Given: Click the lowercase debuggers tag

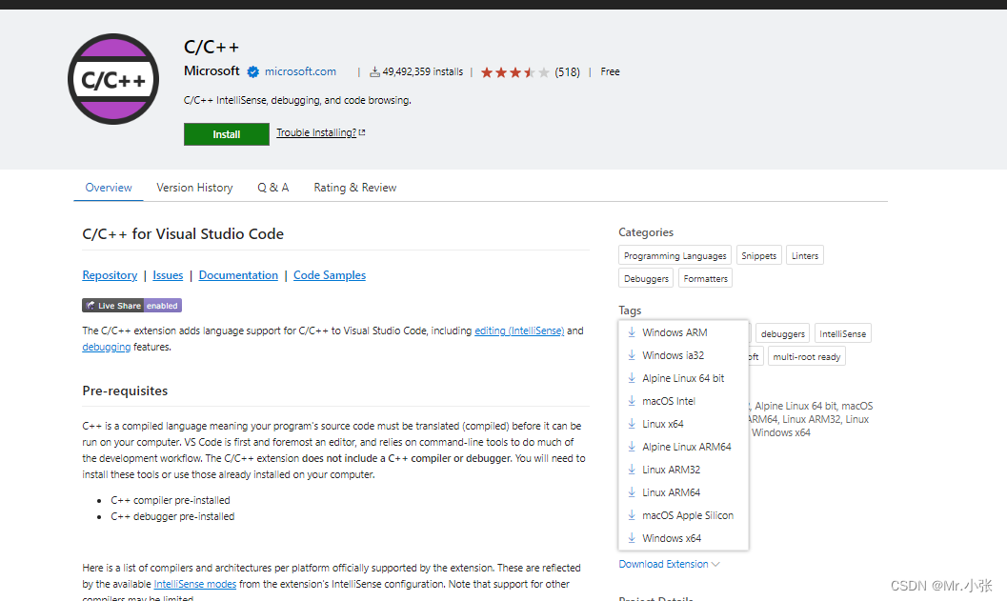Looking at the screenshot, I should pos(782,334).
